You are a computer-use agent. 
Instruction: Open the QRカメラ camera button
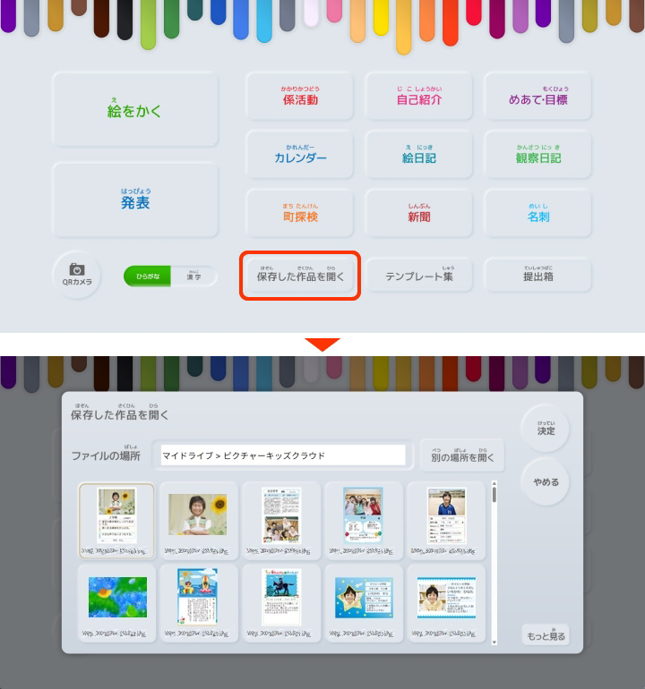click(x=77, y=275)
